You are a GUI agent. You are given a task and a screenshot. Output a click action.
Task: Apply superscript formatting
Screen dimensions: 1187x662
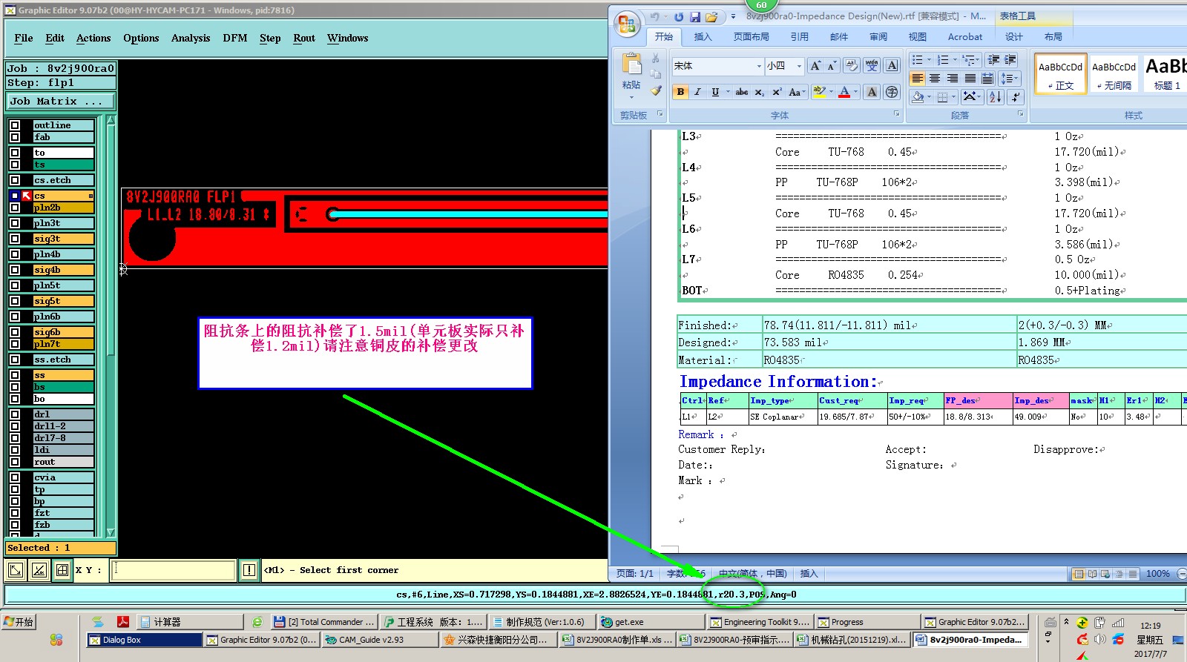click(777, 92)
